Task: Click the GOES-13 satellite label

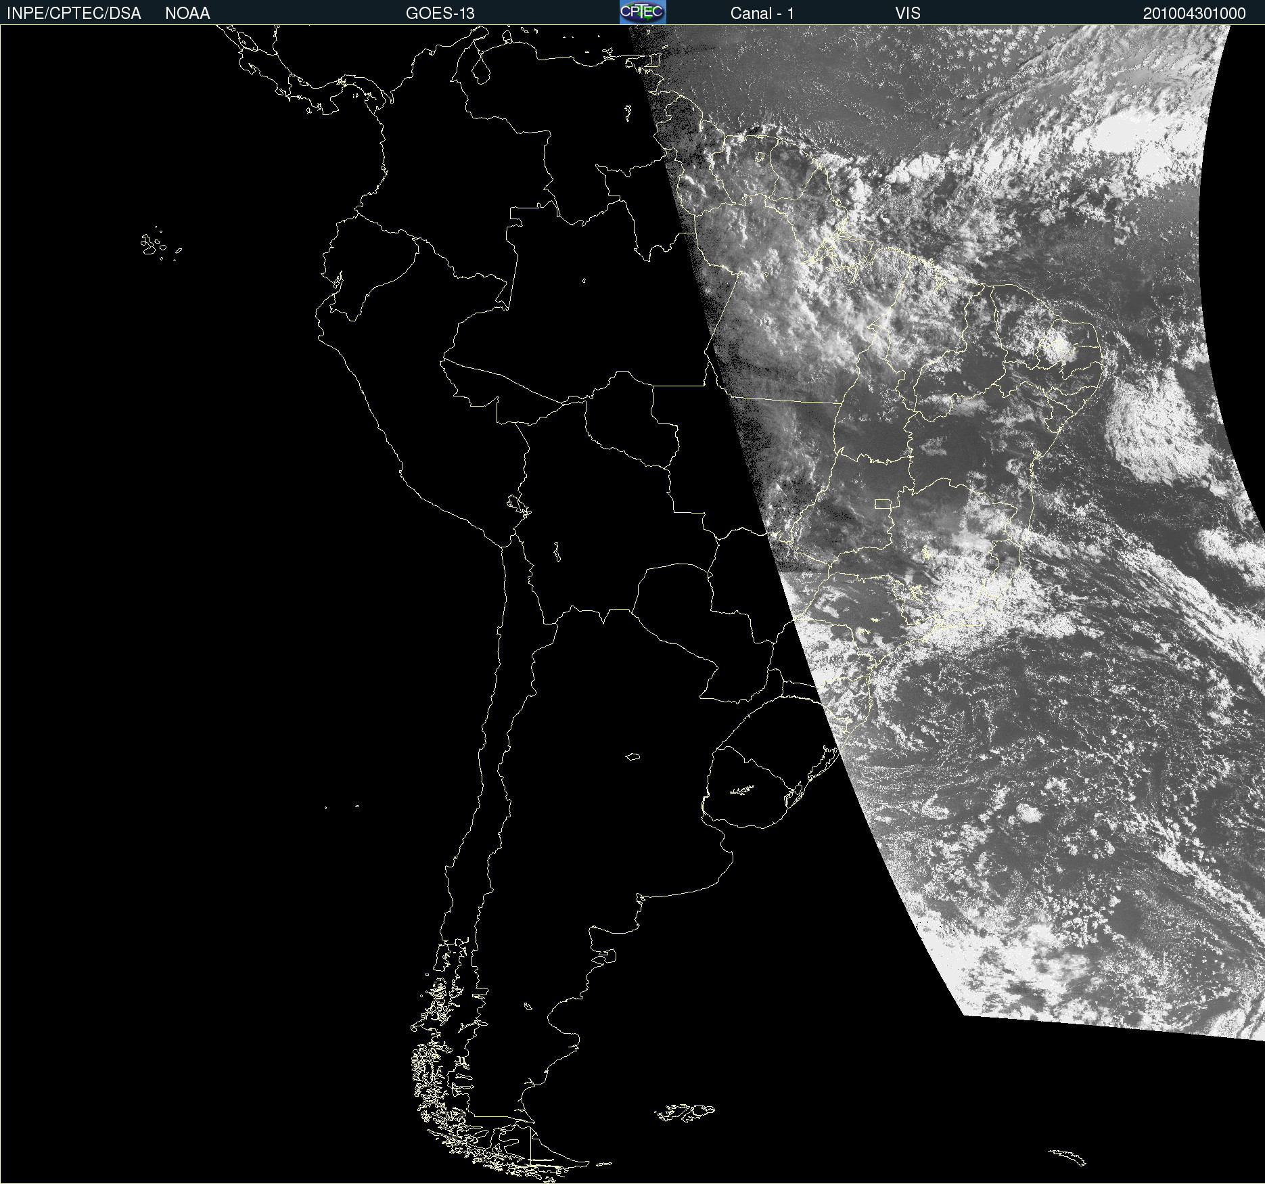Action: pos(440,14)
